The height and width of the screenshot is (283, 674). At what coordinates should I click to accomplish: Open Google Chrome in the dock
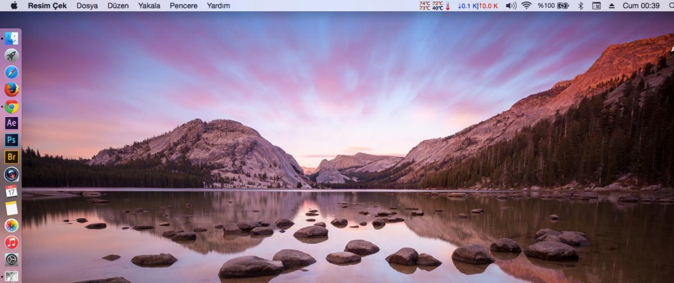tap(11, 106)
